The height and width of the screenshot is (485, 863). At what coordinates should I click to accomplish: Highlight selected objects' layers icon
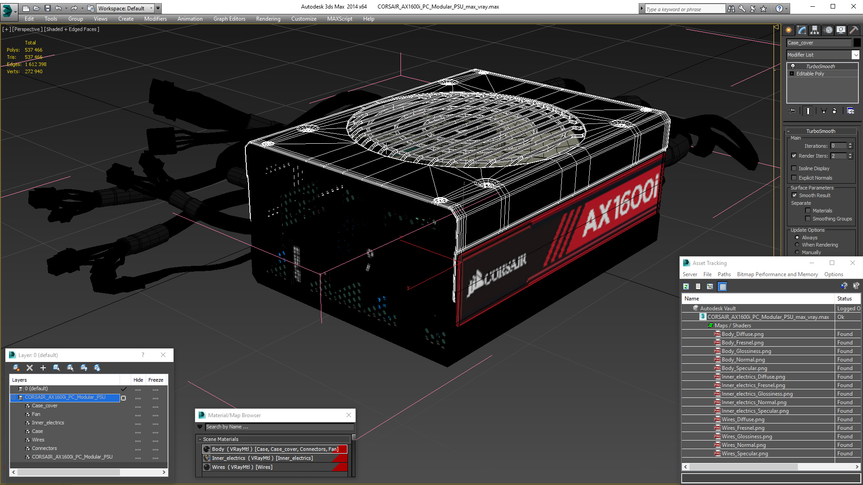point(70,368)
